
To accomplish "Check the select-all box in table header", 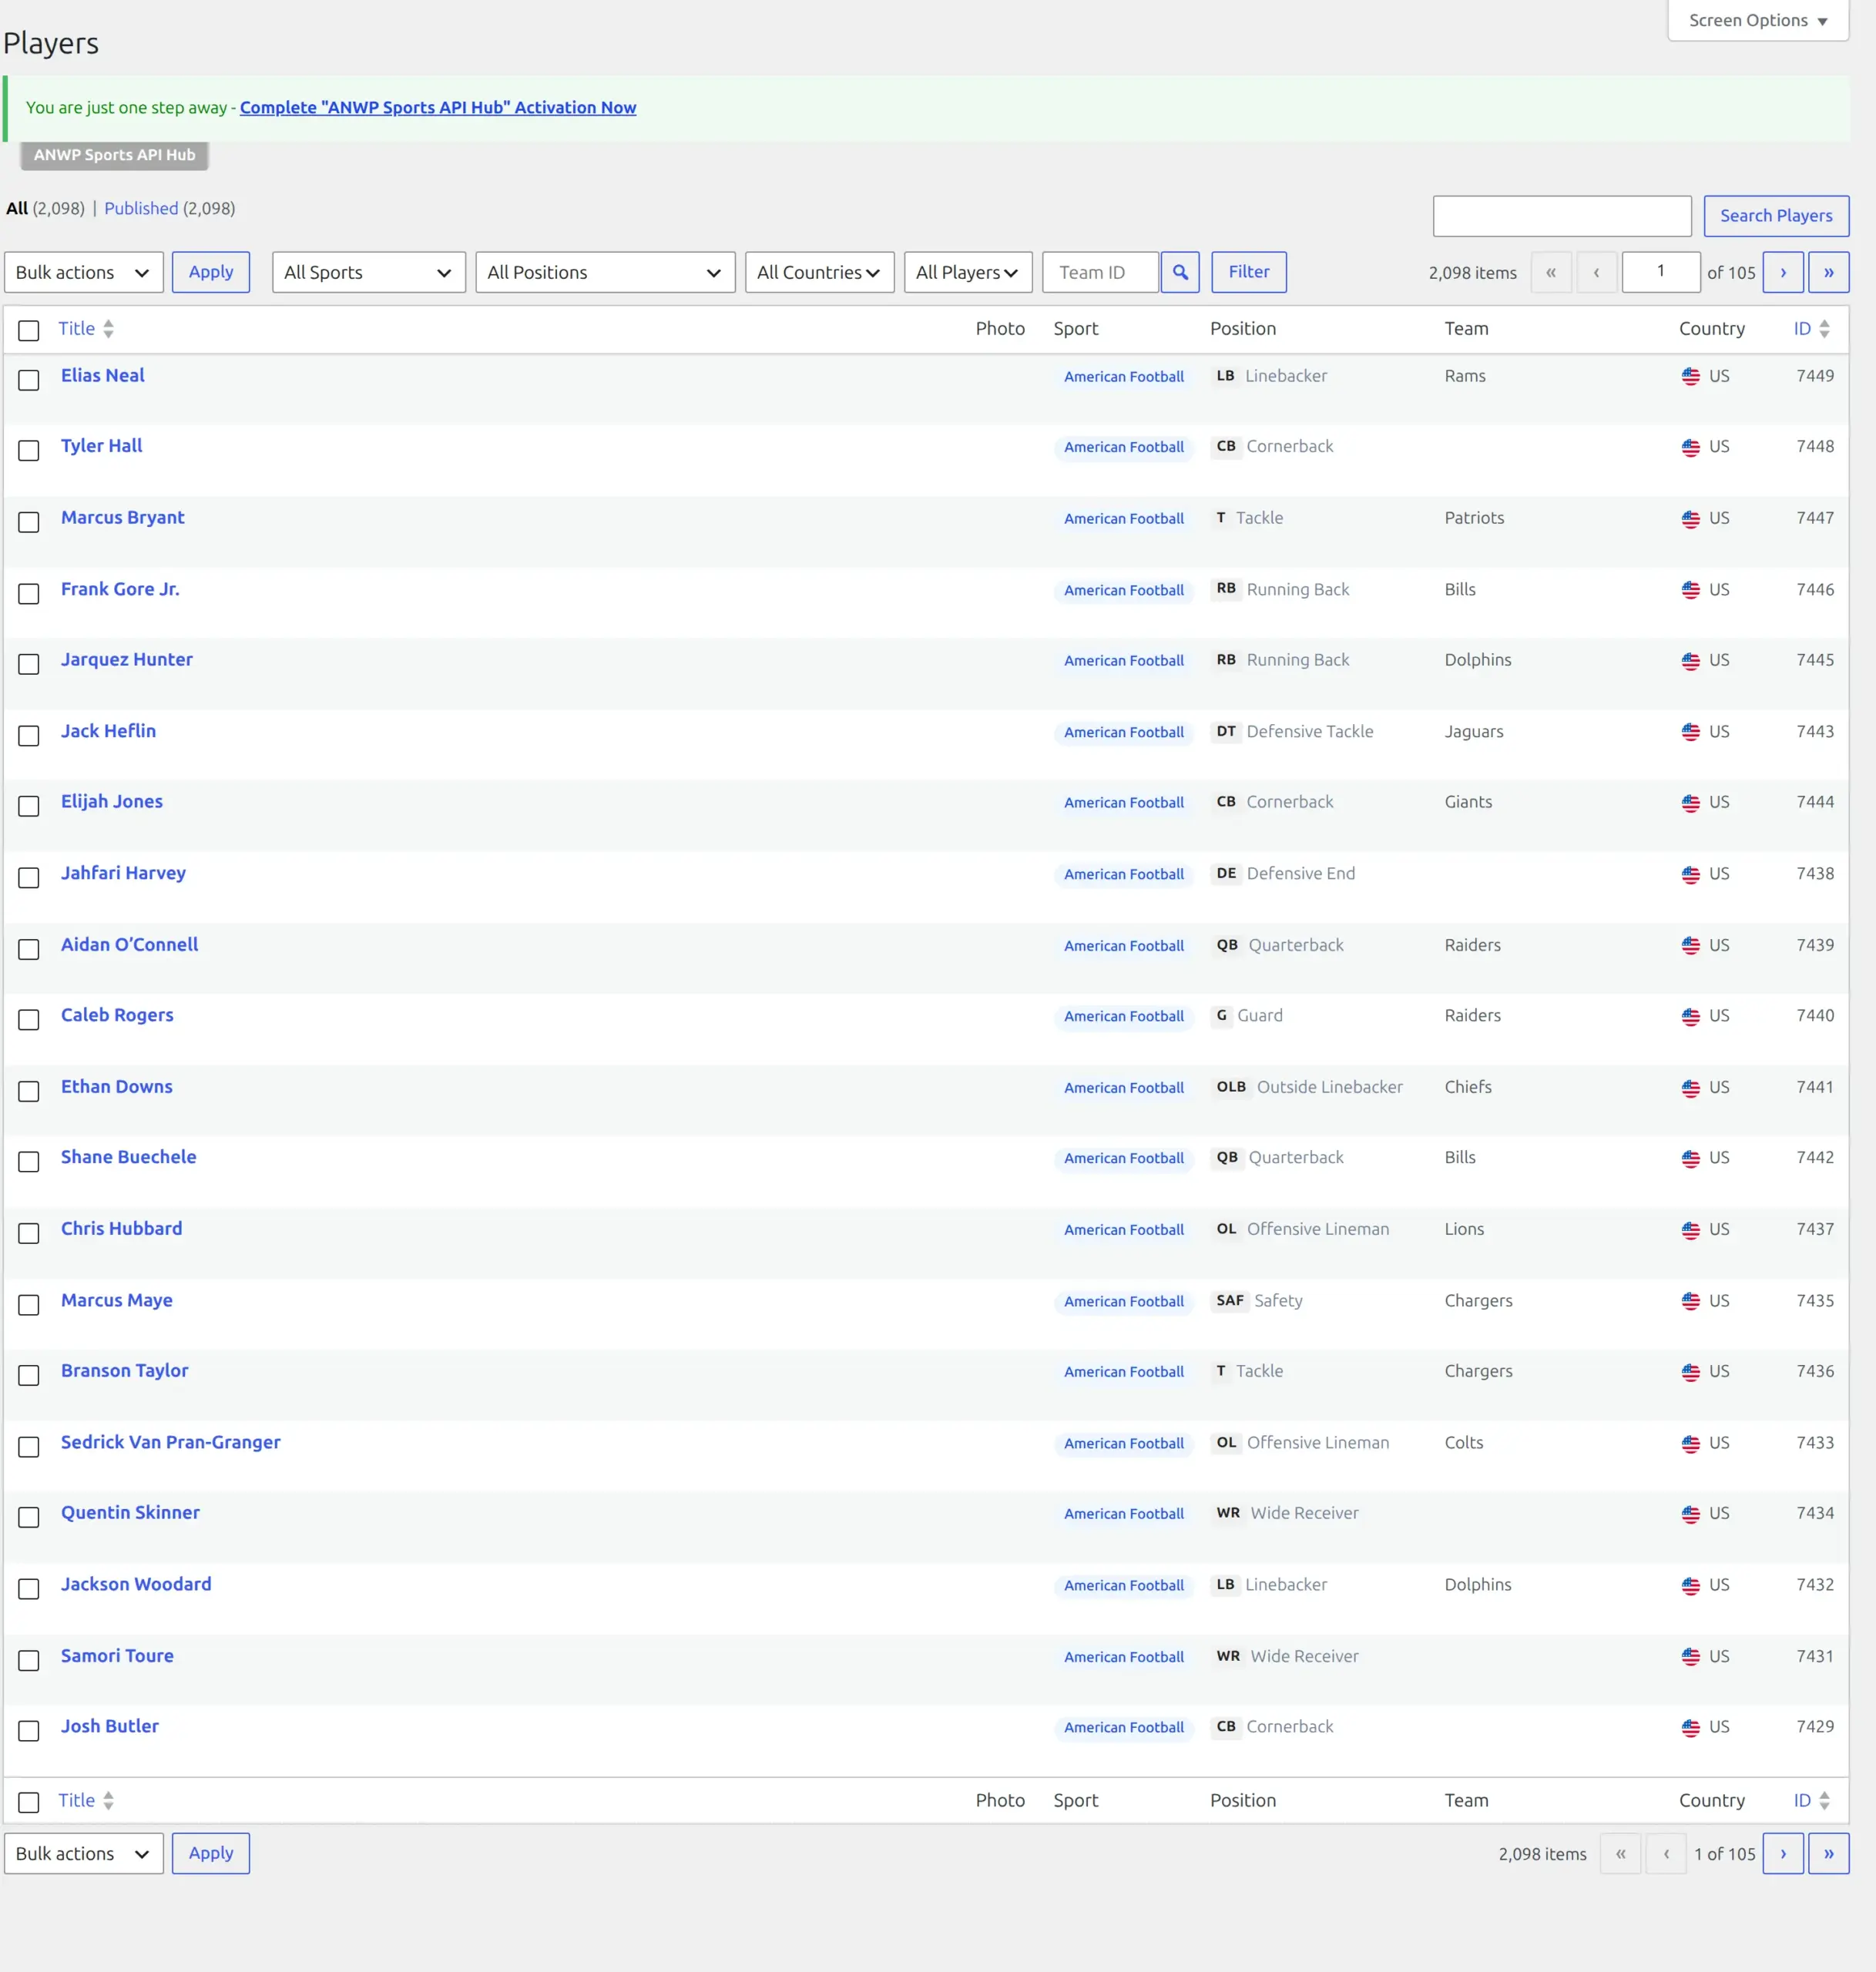I will pyautogui.click(x=29, y=330).
